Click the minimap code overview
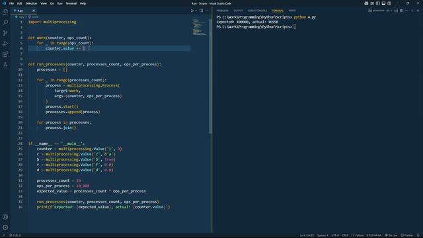This screenshot has height=238, width=423. 200,27
